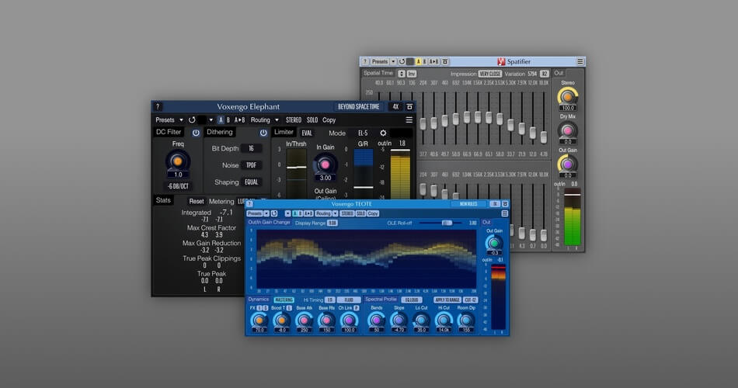Open Elephant 4X oversampling selector

396,107
